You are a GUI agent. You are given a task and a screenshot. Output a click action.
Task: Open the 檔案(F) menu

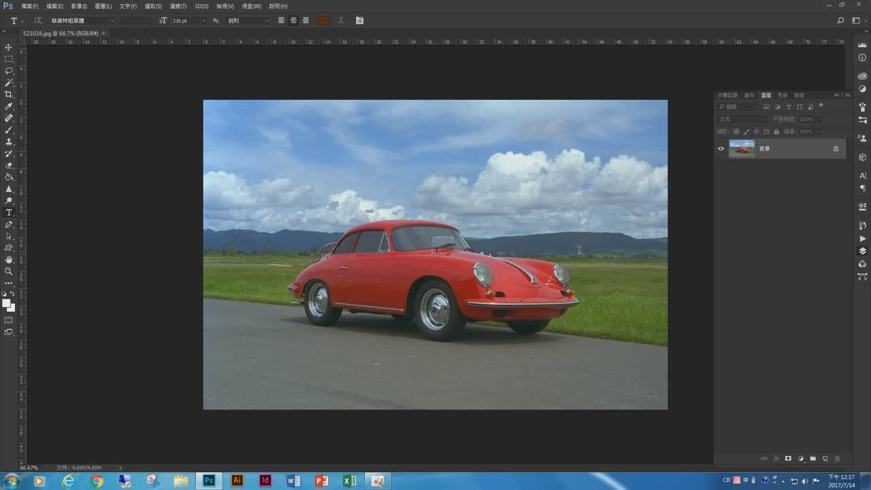(30, 6)
